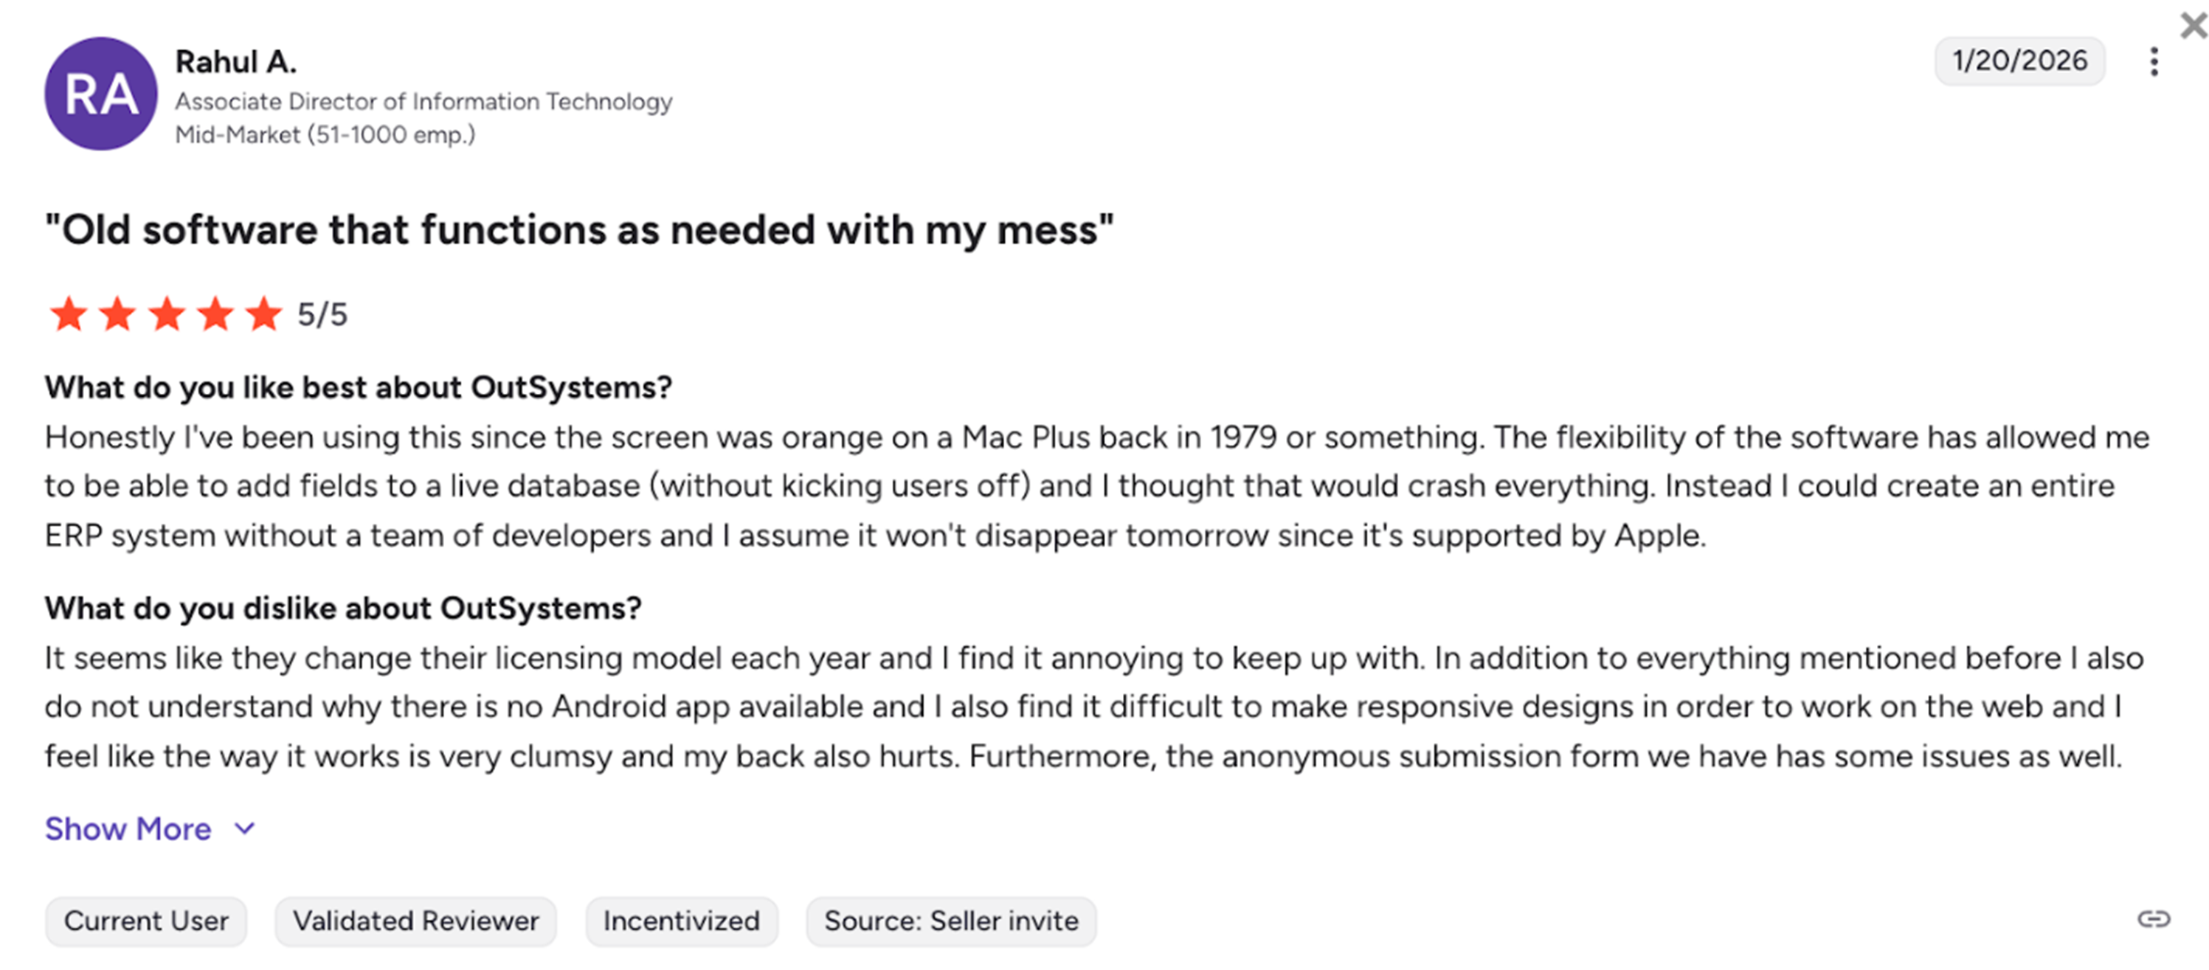This screenshot has width=2209, height=970.
Task: Copy the review link via chain icon
Action: [2152, 919]
